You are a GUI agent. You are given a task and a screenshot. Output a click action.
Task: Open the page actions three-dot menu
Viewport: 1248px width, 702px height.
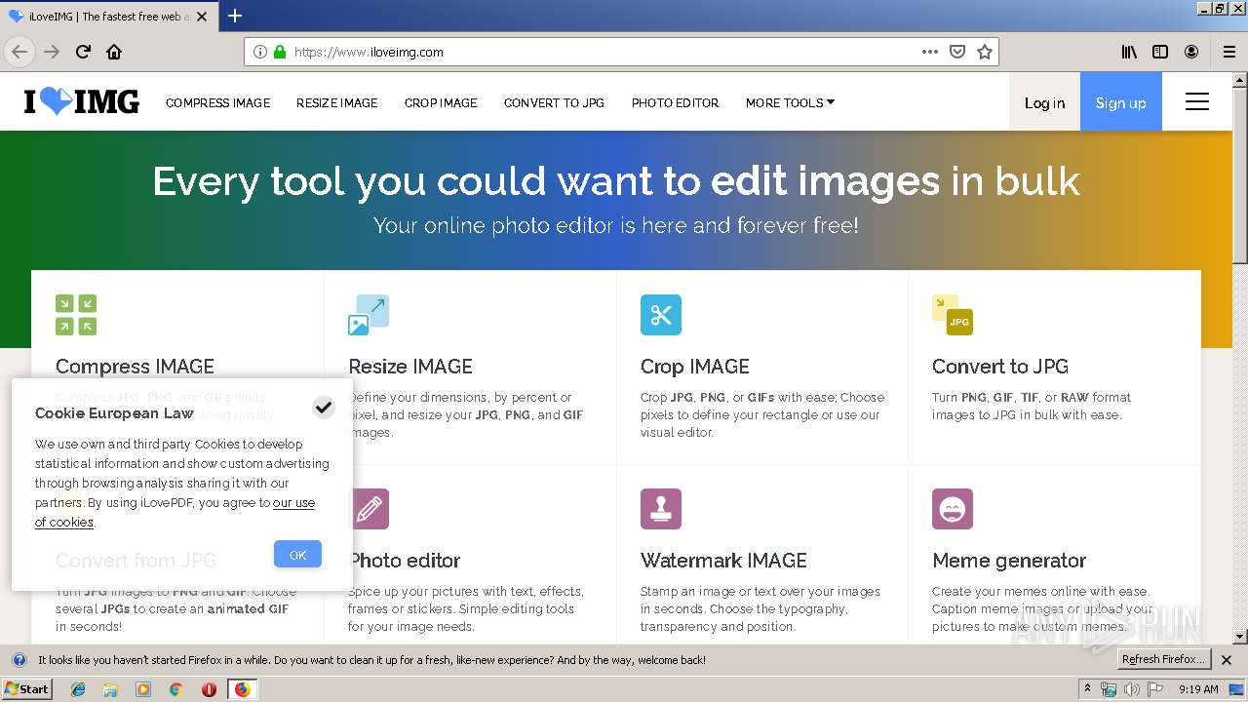pos(930,52)
